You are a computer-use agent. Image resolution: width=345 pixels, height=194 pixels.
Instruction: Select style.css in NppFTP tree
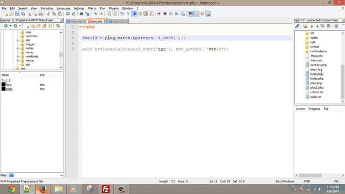click(316, 97)
